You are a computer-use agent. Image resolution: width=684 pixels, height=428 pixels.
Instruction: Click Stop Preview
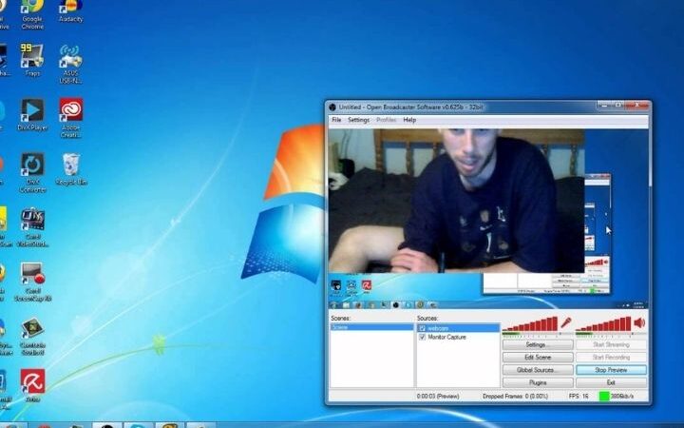[611, 370]
